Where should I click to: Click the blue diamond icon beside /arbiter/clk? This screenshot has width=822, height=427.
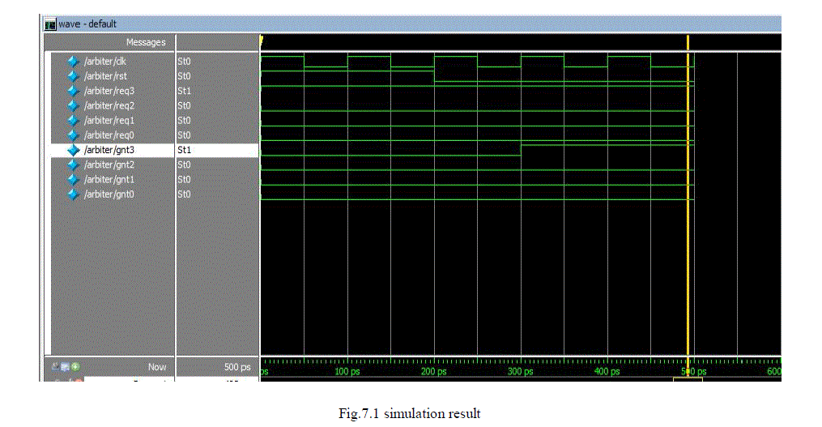pos(73,62)
